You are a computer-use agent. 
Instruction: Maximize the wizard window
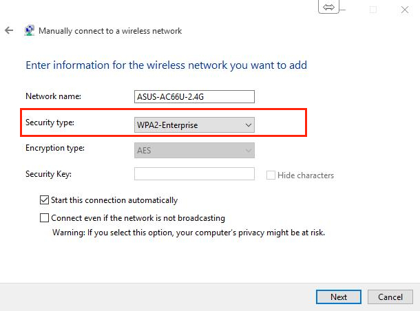point(373,10)
